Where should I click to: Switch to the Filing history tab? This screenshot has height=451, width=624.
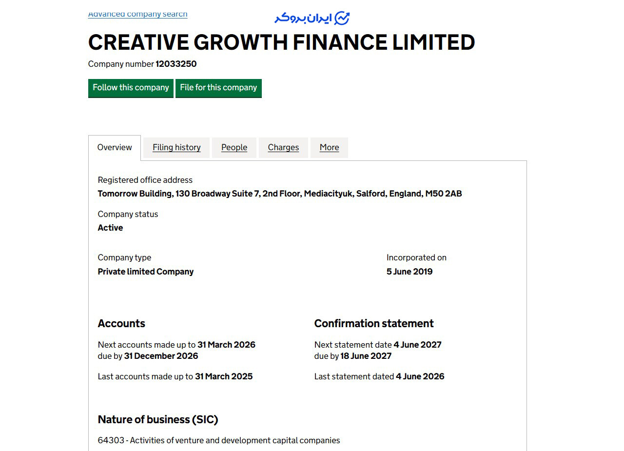[176, 147]
